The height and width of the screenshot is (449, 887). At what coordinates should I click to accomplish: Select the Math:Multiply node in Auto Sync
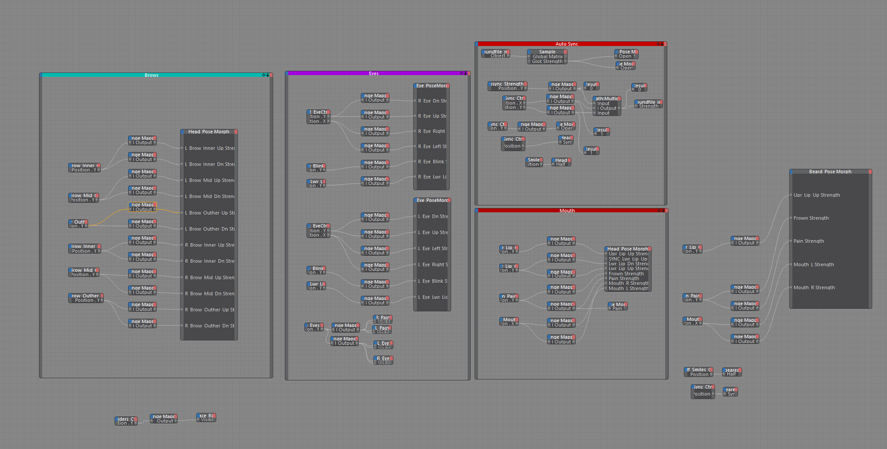606,98
